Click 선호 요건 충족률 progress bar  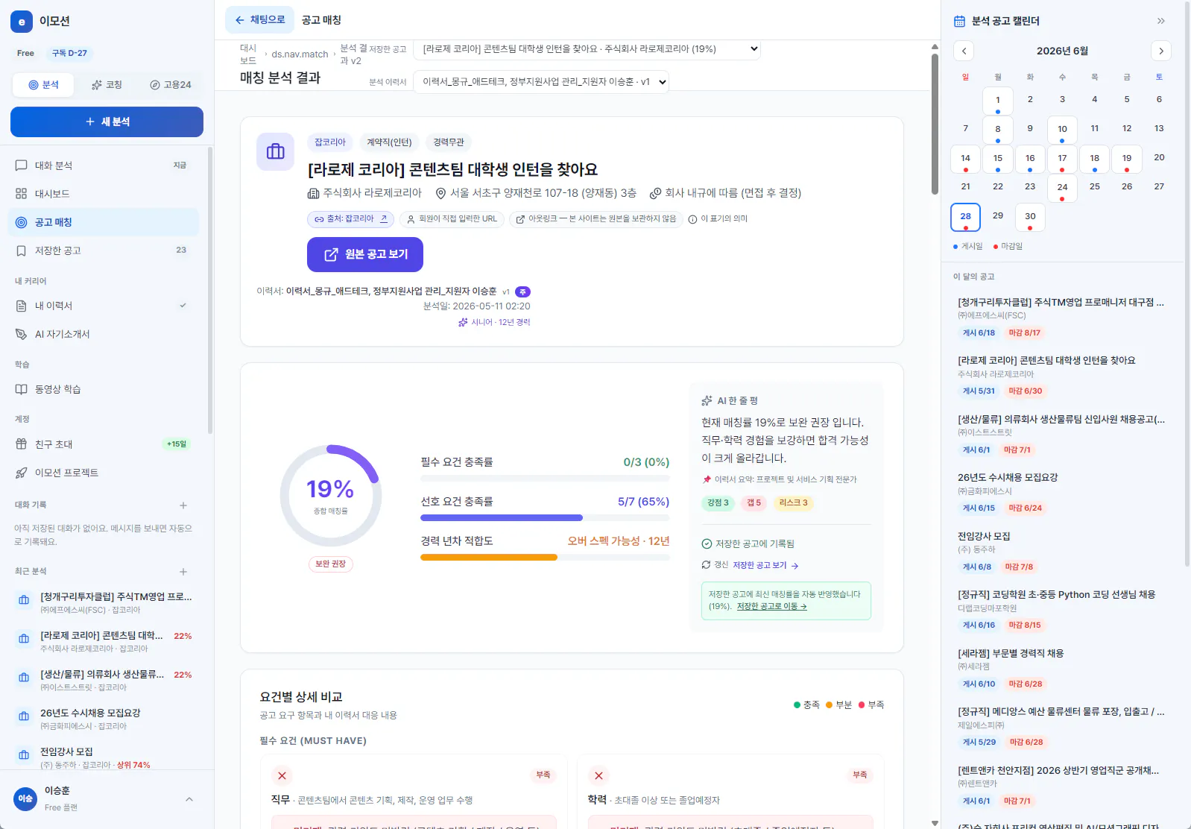tap(545, 517)
